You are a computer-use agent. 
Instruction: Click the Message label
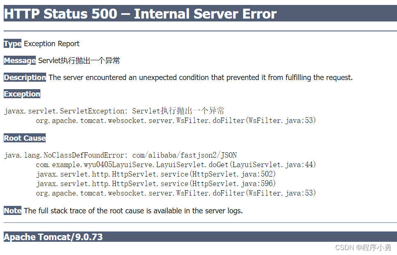point(20,60)
